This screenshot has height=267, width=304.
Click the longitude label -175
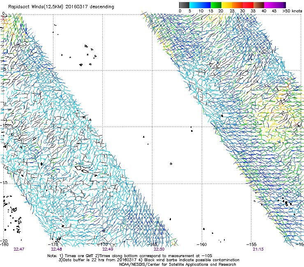53,244
